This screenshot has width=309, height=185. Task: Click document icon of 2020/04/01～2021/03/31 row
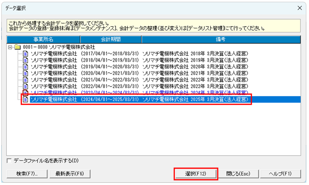click(x=25, y=73)
